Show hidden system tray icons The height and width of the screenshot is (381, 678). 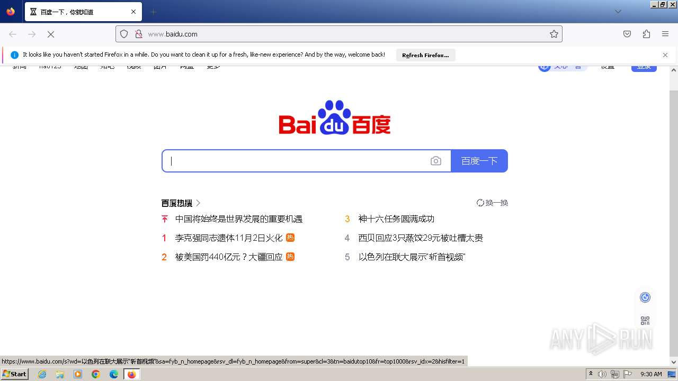click(591, 374)
